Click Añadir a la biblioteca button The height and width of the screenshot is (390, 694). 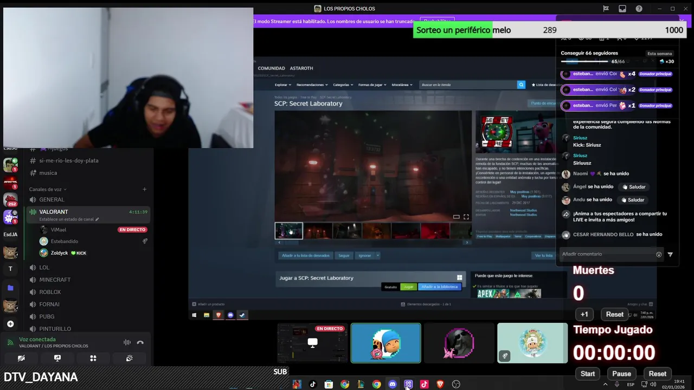(439, 287)
